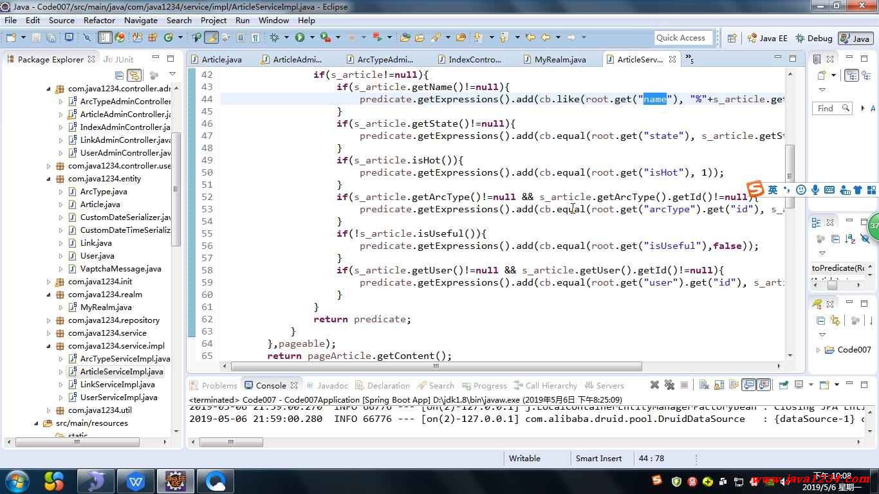Expand the Code007 item in right panel
Image resolution: width=879 pixels, height=494 pixels.
(x=819, y=350)
